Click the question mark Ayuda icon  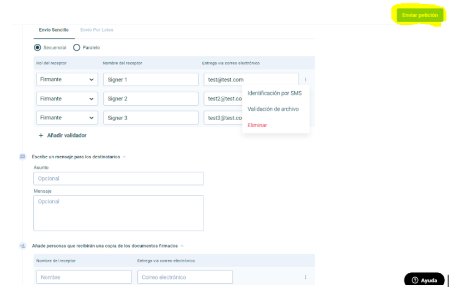click(x=415, y=281)
